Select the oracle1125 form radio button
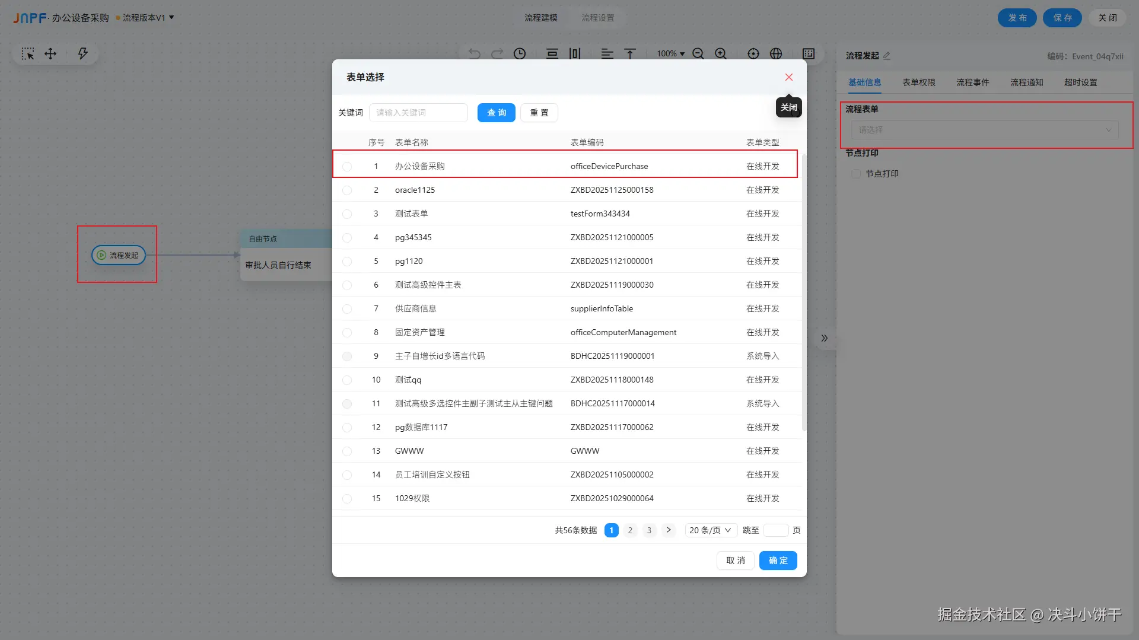 (347, 190)
